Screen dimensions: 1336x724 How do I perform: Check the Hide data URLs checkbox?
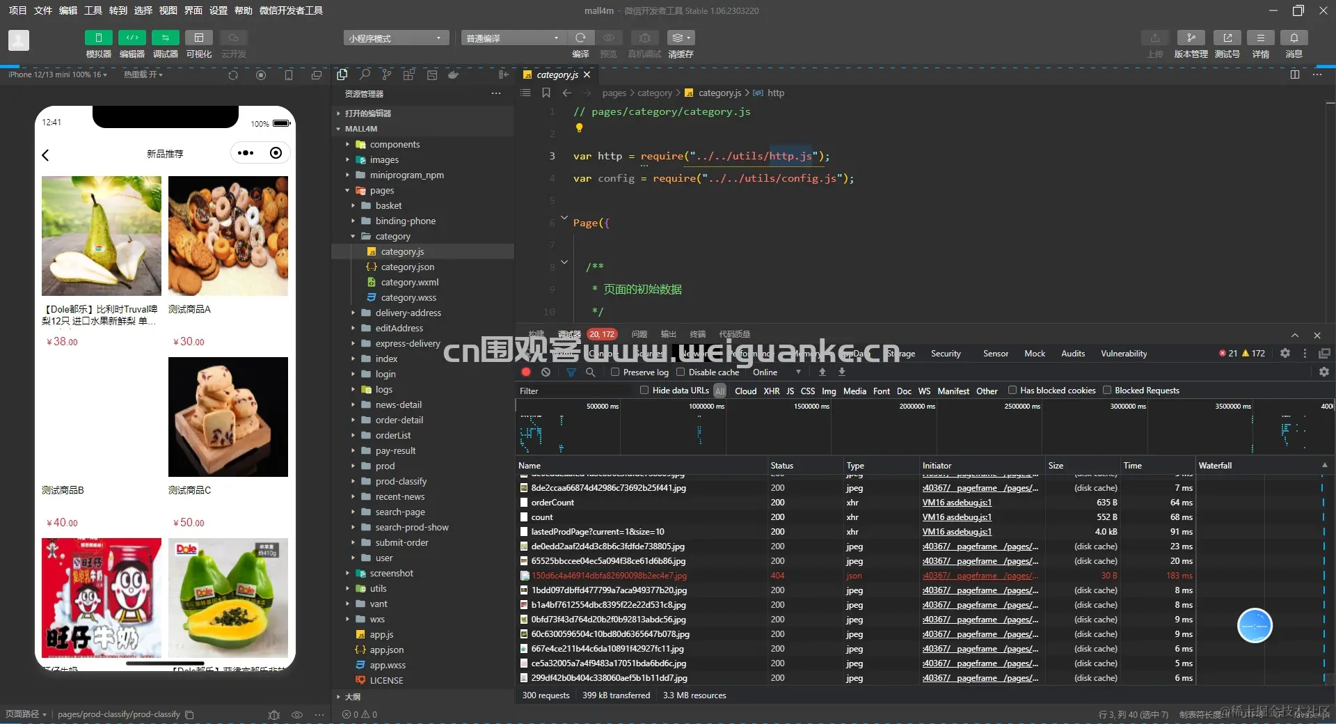(644, 391)
